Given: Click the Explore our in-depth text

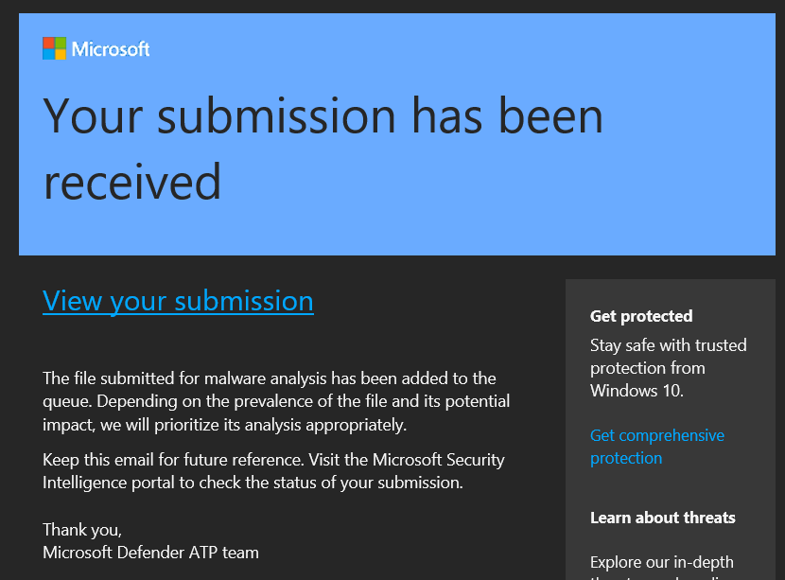Looking at the screenshot, I should (662, 562).
